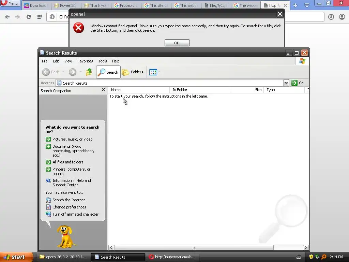Screen dimensions: 349x262
Task: Sort results by In Folder column
Action: 200,90
